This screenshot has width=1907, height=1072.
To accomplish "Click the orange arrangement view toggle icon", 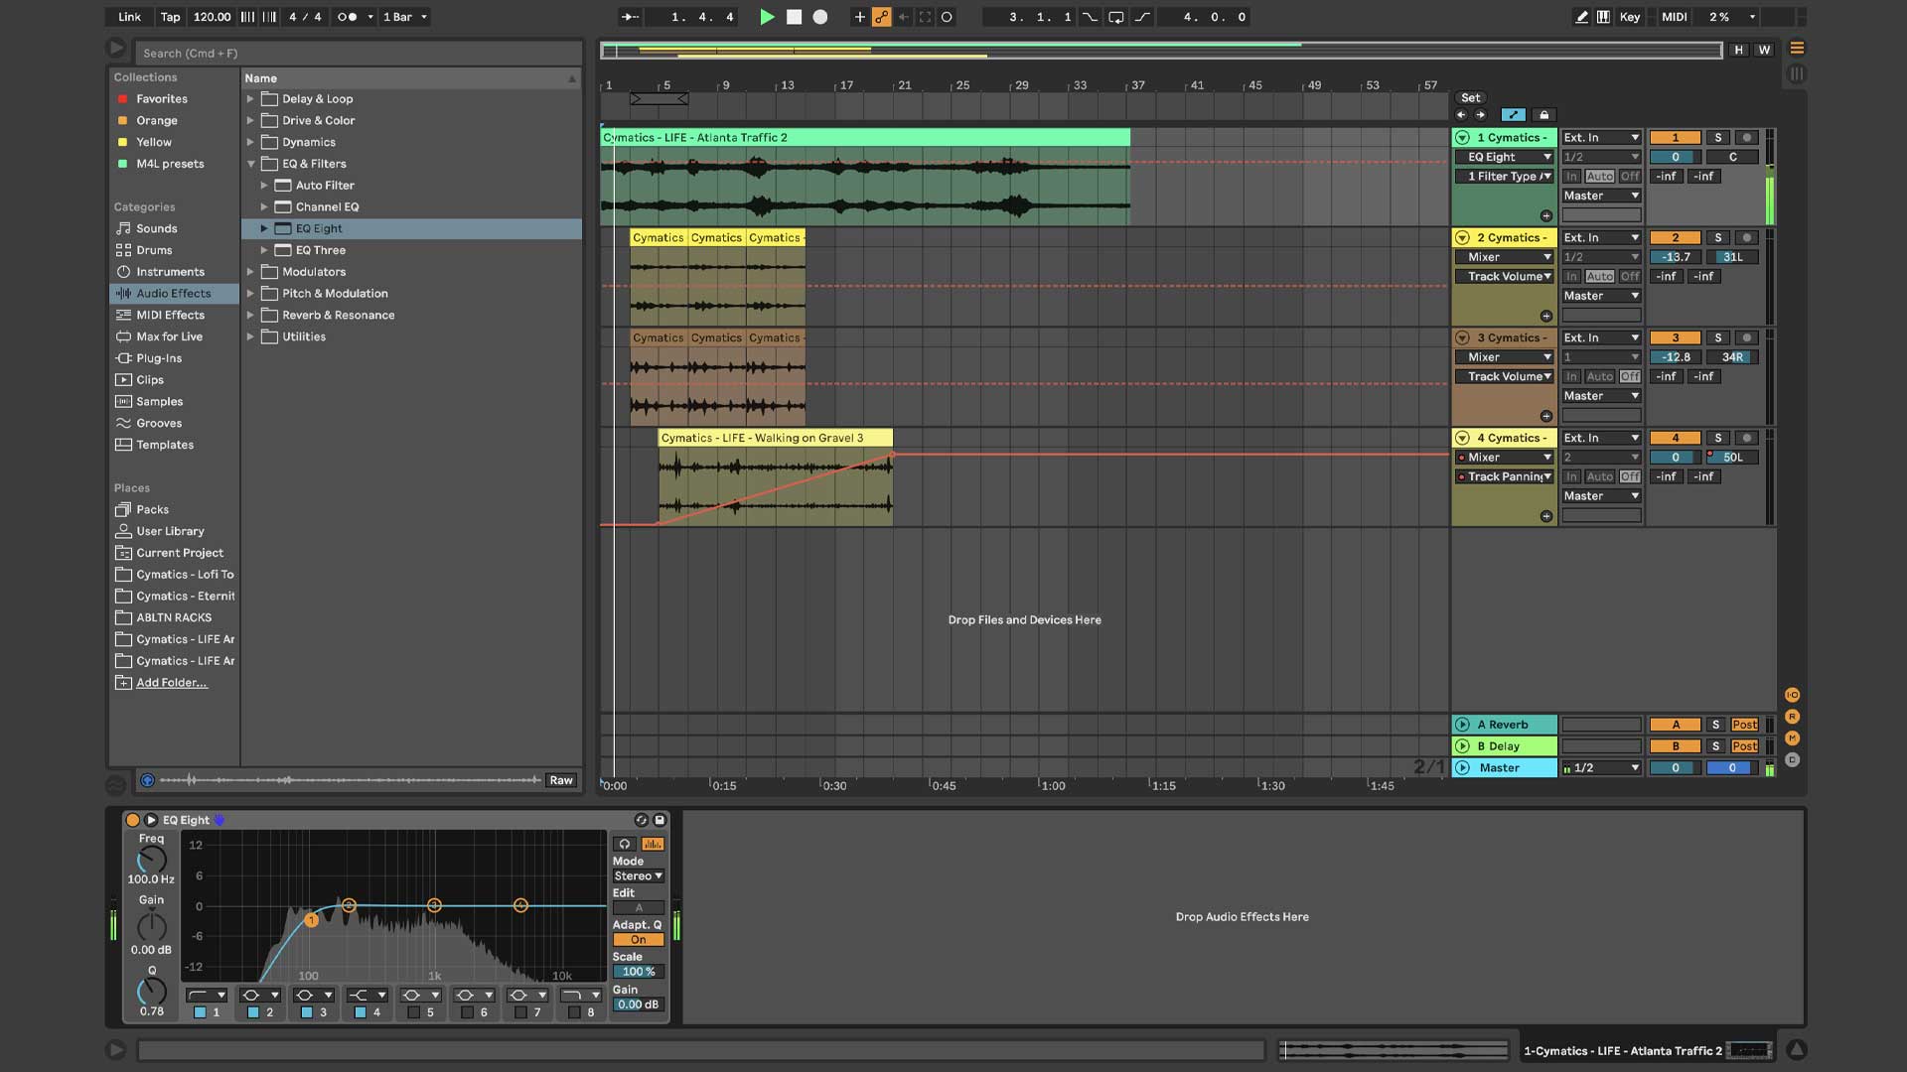I will (x=1797, y=48).
